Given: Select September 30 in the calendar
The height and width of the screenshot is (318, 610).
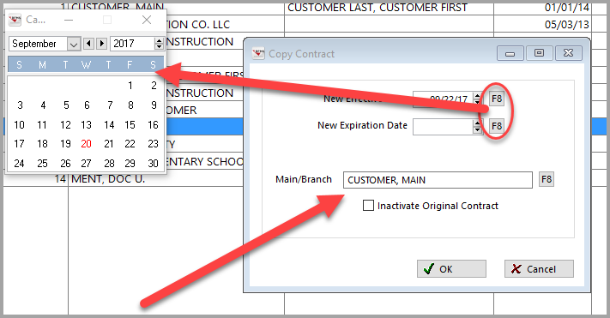Looking at the screenshot, I should point(153,163).
